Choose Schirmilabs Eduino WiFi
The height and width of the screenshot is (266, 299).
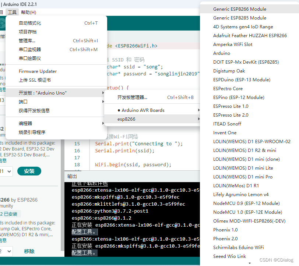click(249, 247)
